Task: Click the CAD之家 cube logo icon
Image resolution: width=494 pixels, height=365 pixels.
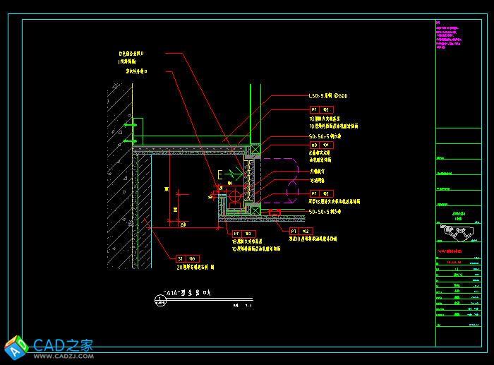Action: (x=16, y=346)
